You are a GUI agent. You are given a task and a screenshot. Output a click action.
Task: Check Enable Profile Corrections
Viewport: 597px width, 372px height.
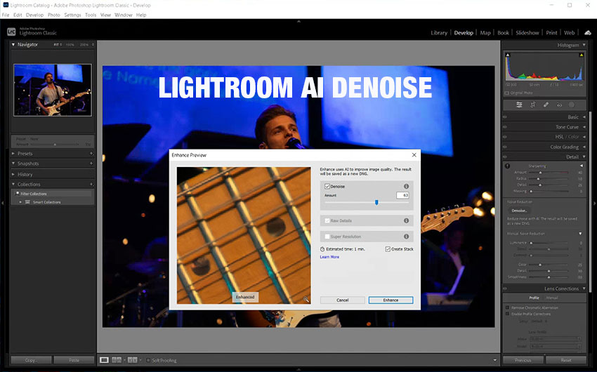point(508,314)
